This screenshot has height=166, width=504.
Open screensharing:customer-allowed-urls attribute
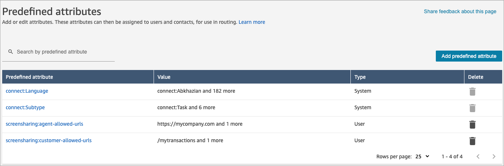point(49,140)
